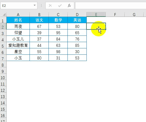
Task: Click the Enter checkmark icon in formula bar
Action: click(60, 6)
